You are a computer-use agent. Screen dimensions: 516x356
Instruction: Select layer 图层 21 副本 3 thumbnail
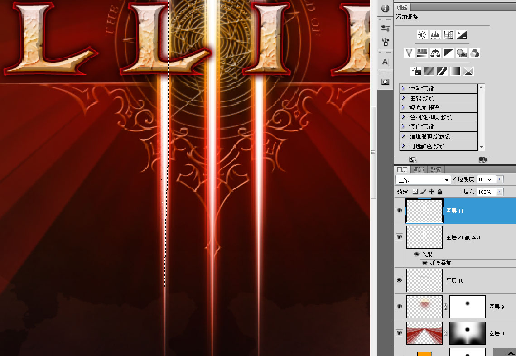click(424, 237)
